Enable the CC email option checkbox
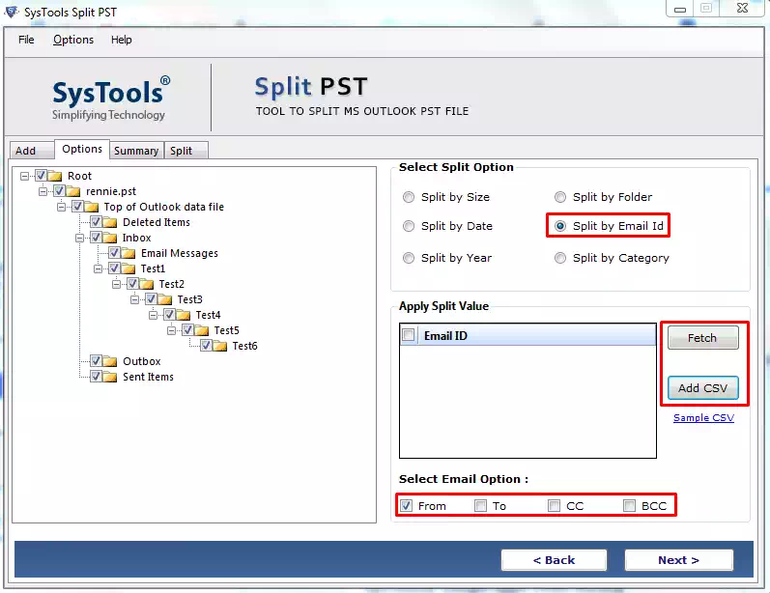 554,506
